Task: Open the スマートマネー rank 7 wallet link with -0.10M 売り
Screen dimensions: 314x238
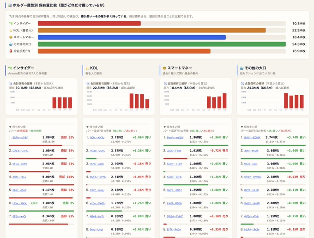Action: point(175,216)
